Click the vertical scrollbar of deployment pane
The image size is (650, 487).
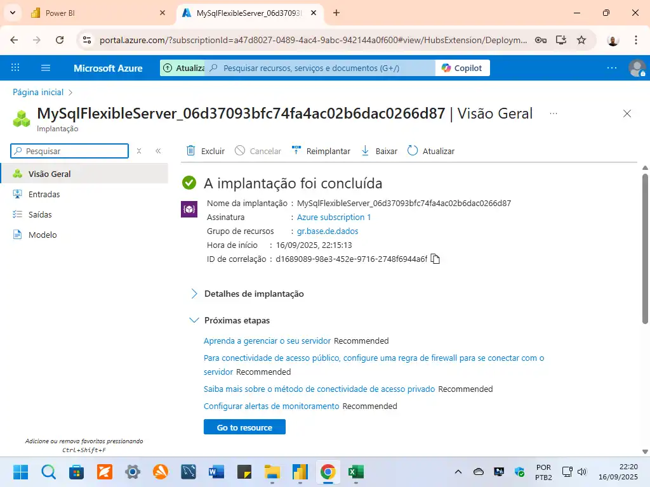(645, 249)
